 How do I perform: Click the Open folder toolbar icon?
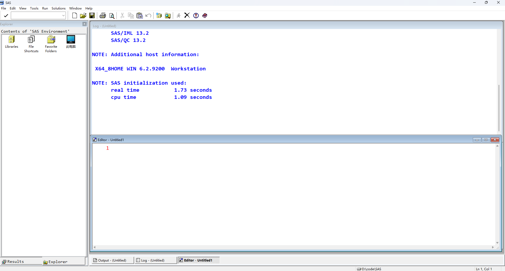(x=83, y=16)
